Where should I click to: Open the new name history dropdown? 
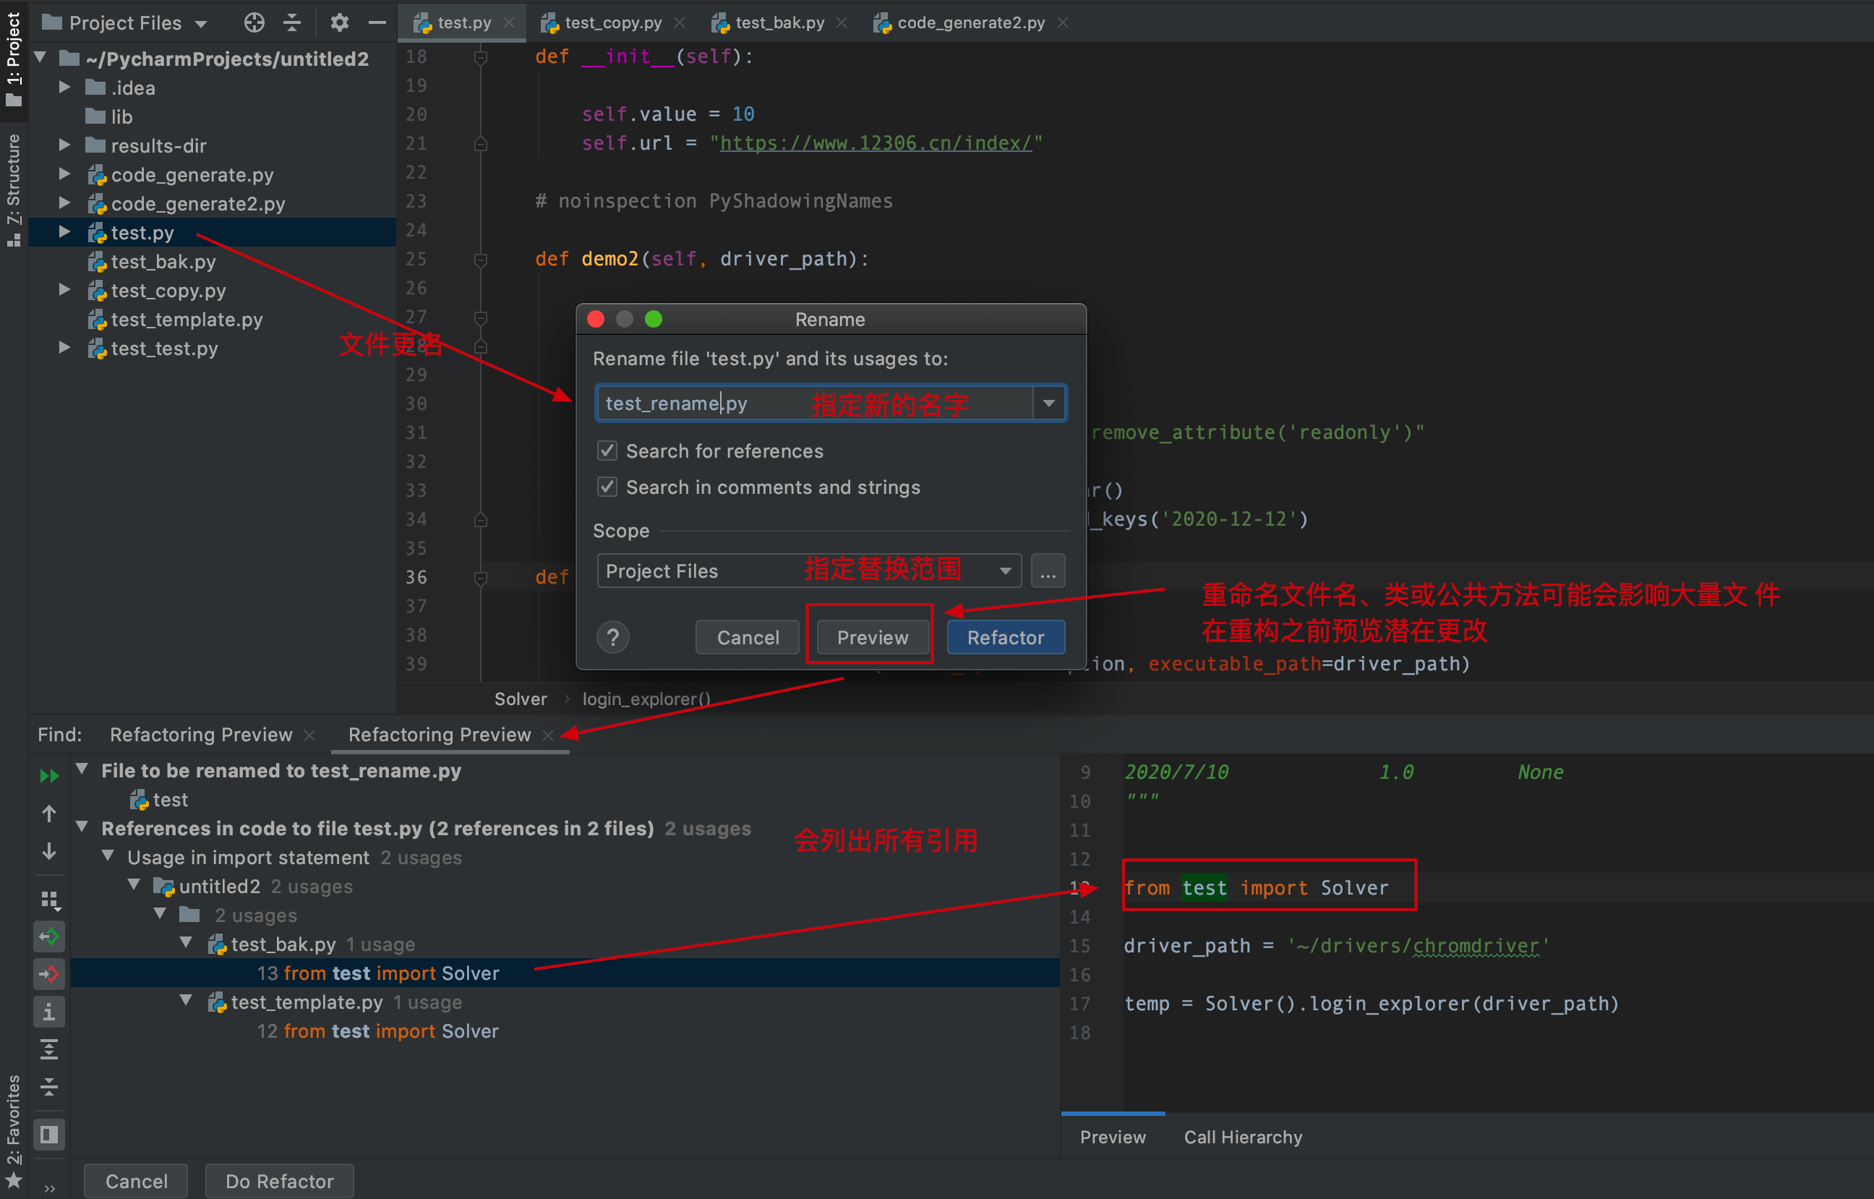pos(1049,404)
